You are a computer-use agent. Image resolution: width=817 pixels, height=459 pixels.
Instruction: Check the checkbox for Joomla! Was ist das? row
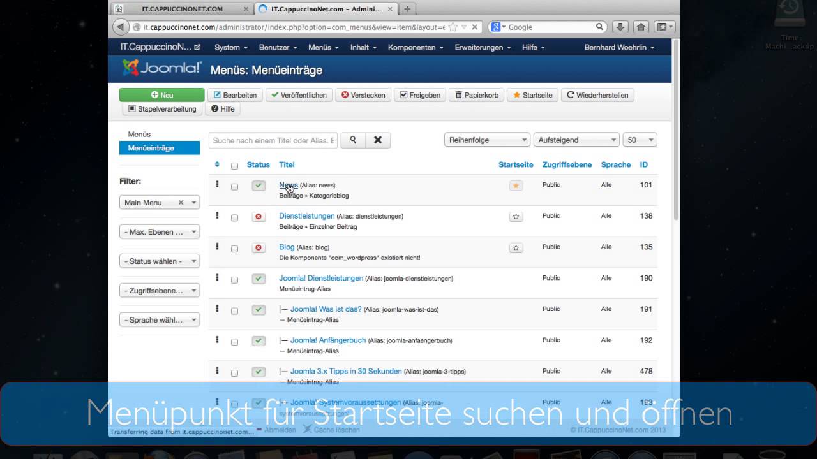coord(234,311)
